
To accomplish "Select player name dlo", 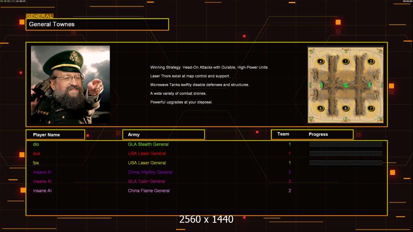I will 36,144.
